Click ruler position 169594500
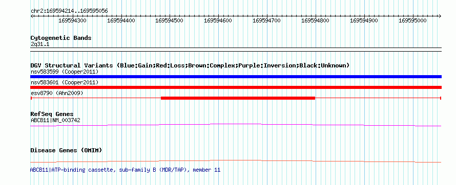 click(170, 21)
